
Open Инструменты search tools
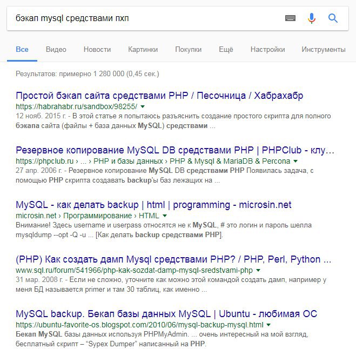(x=324, y=50)
